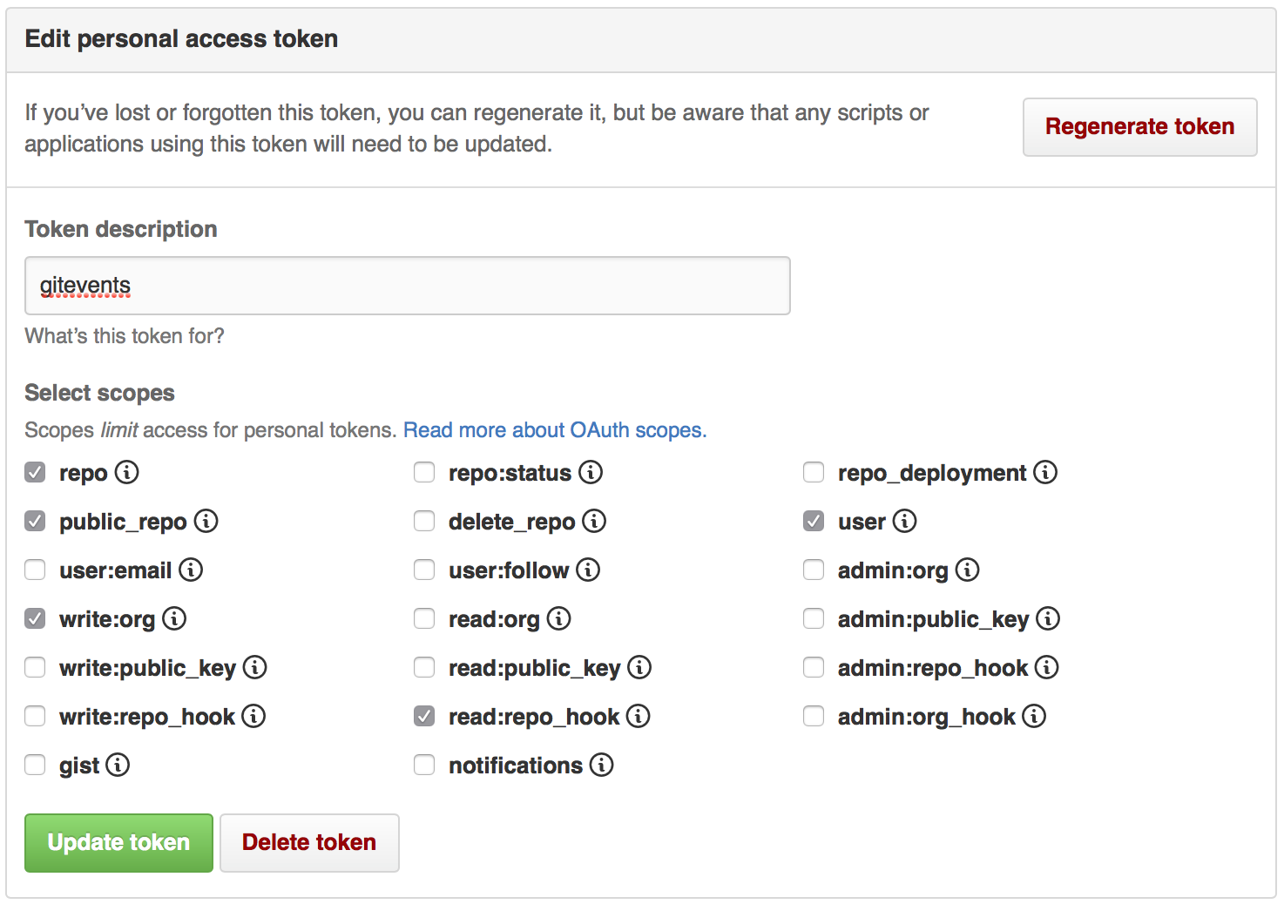This screenshot has width=1284, height=904.
Task: Click info icon next to admin:org_hook
Action: coord(1034,716)
